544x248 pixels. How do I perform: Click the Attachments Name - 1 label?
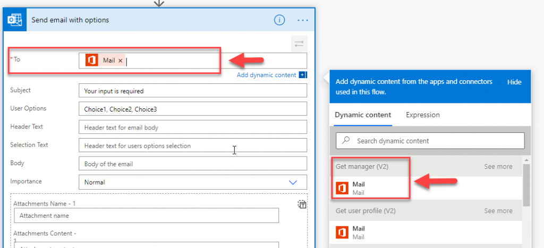pyautogui.click(x=45, y=203)
